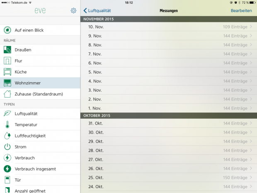Viewport: 257px width, 193px height.
Task: Click the Luftfeuchtigkeit droplet icon
Action: tap(7, 136)
